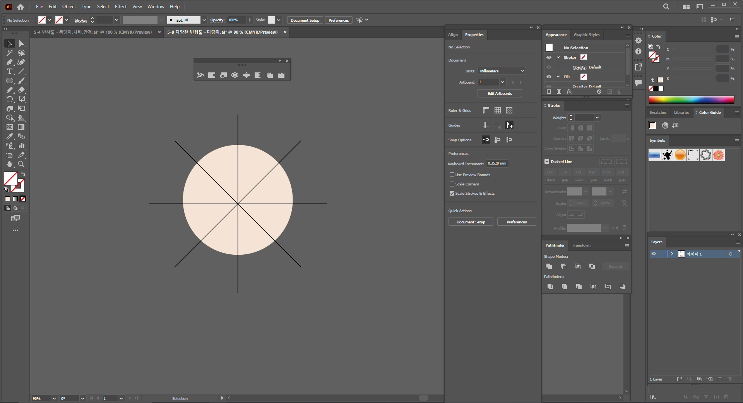This screenshot has width=743, height=403.
Task: Choose the Magic Wand tool
Action: (10, 53)
